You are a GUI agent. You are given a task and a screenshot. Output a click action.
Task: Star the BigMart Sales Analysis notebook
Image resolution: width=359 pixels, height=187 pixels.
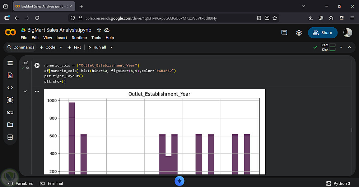99,30
